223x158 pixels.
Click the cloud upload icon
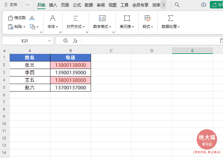(x=204, y=5)
